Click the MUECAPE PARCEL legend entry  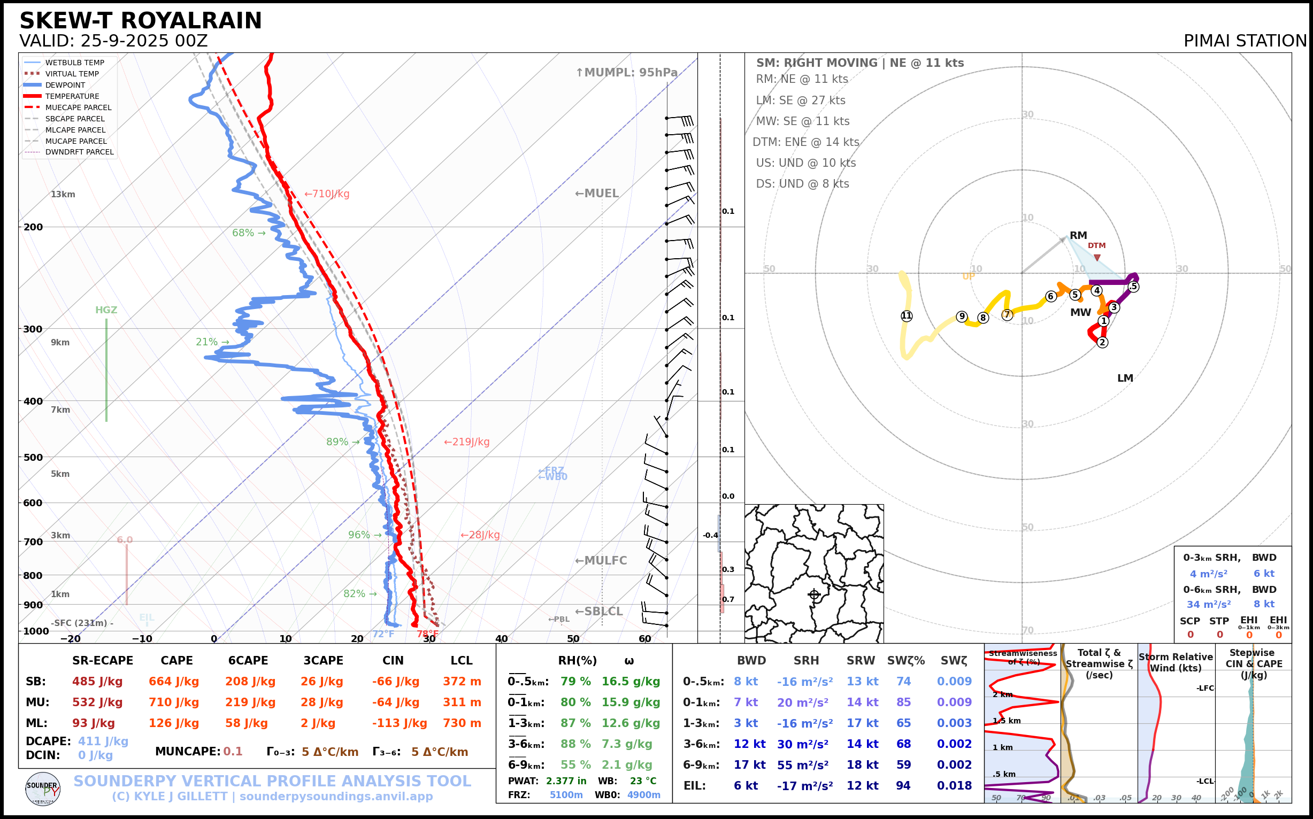tap(78, 108)
